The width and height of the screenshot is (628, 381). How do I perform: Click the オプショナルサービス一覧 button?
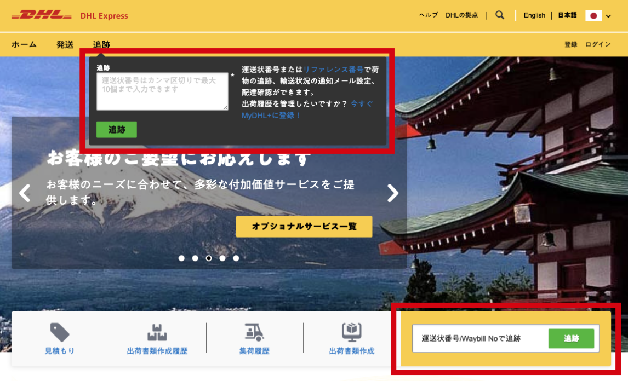click(304, 227)
